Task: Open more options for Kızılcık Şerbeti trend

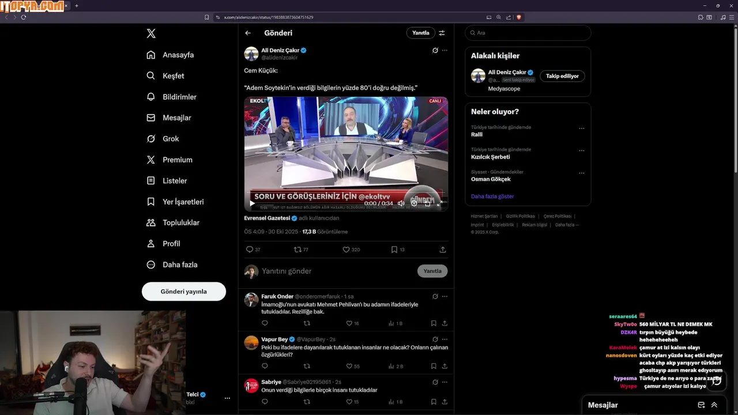Action: pyautogui.click(x=581, y=150)
